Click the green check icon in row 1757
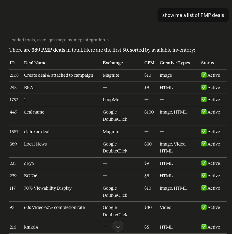Screen dimensions: 232x234 click(x=204, y=99)
